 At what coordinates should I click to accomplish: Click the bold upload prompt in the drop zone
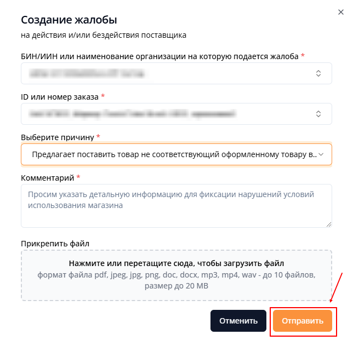176,263
